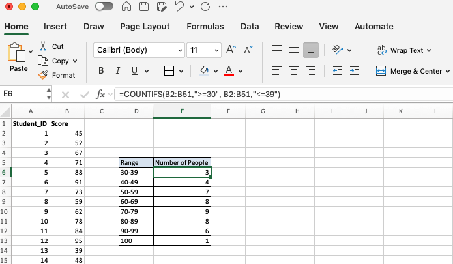Screen dimensions: 453x264
Task: Switch to the Formulas tab
Action: [205, 27]
